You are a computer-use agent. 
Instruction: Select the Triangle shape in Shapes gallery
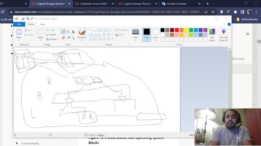click(x=95, y=35)
